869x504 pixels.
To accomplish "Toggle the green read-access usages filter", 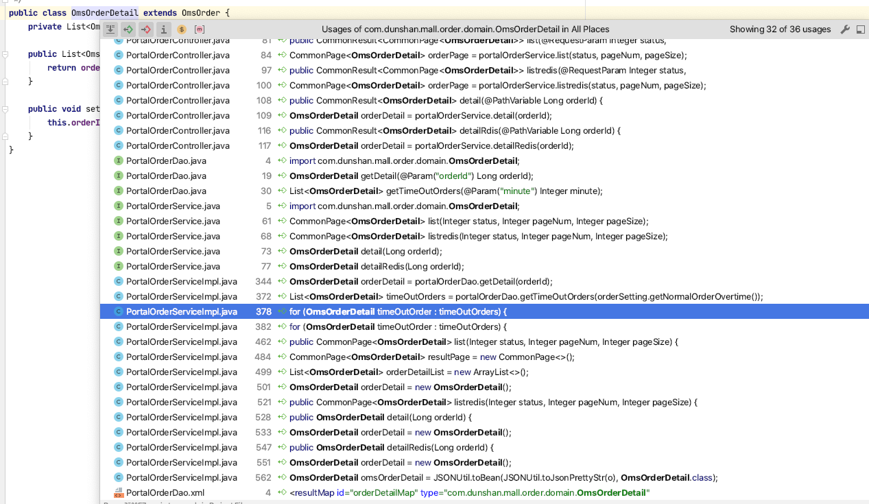I will click(x=128, y=29).
